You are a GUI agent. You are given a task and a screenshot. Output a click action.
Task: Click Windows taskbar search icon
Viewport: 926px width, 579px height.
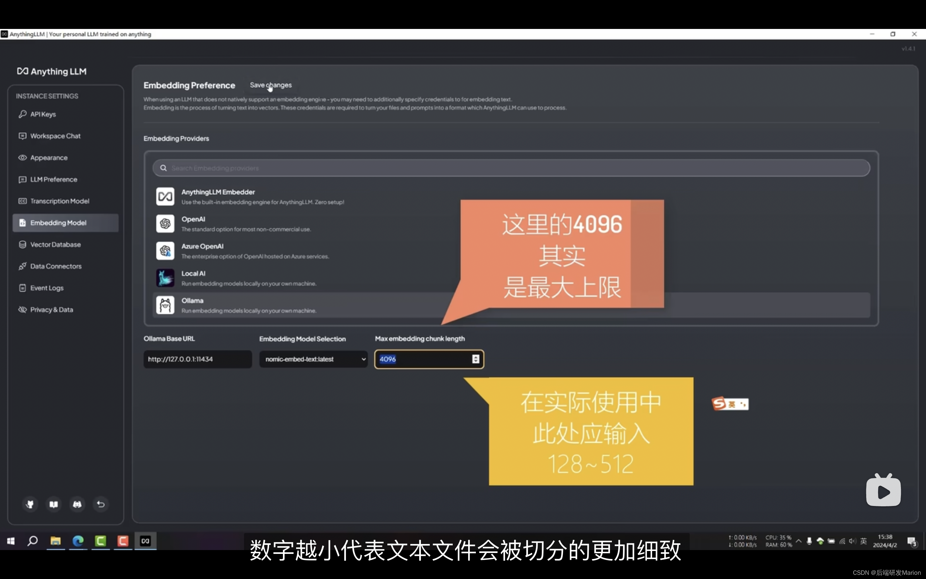coord(33,540)
